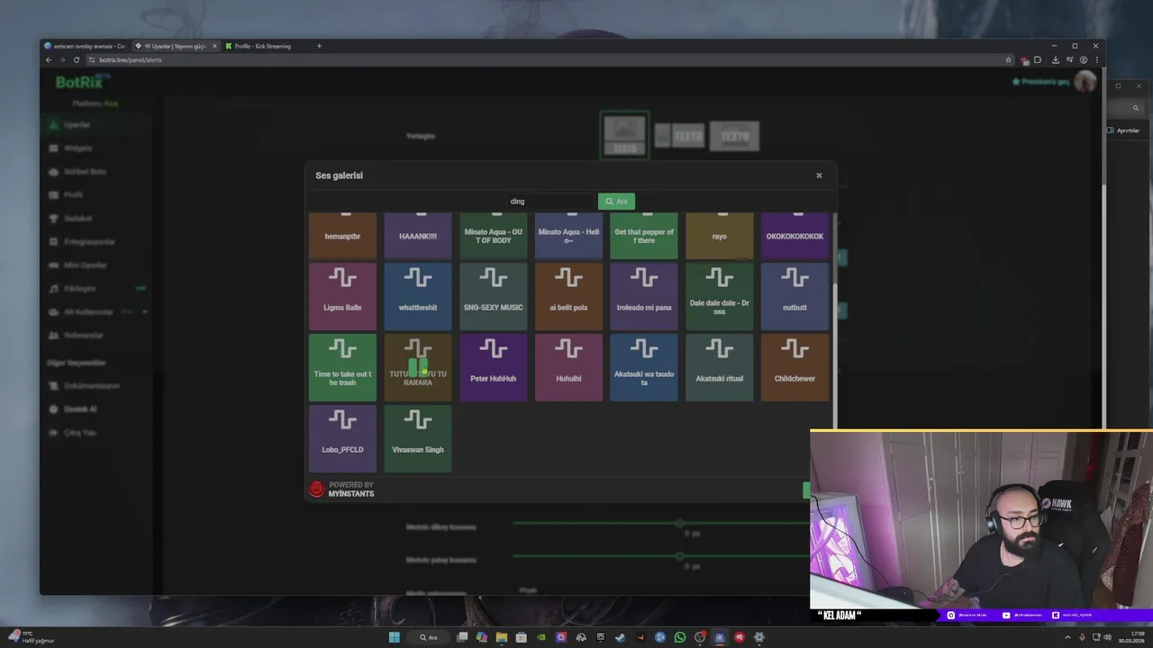
Task: Select the rayo sound tile
Action: (719, 236)
